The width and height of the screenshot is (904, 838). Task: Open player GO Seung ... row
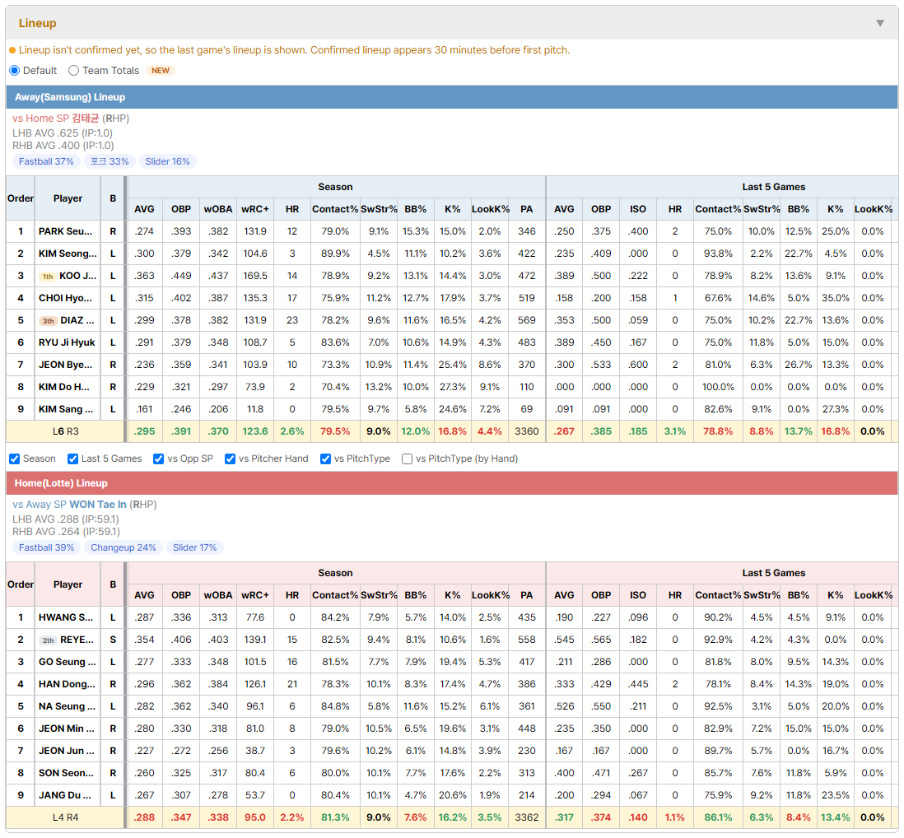coord(67,662)
